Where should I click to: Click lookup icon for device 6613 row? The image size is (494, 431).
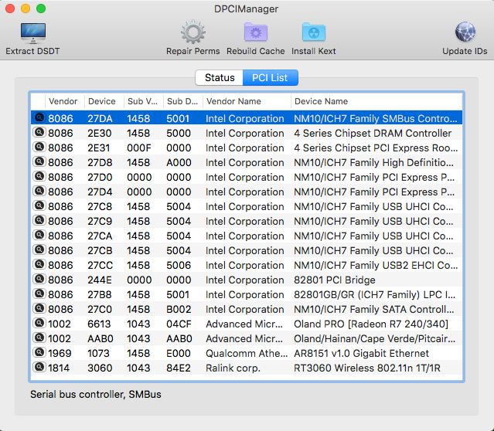point(39,323)
